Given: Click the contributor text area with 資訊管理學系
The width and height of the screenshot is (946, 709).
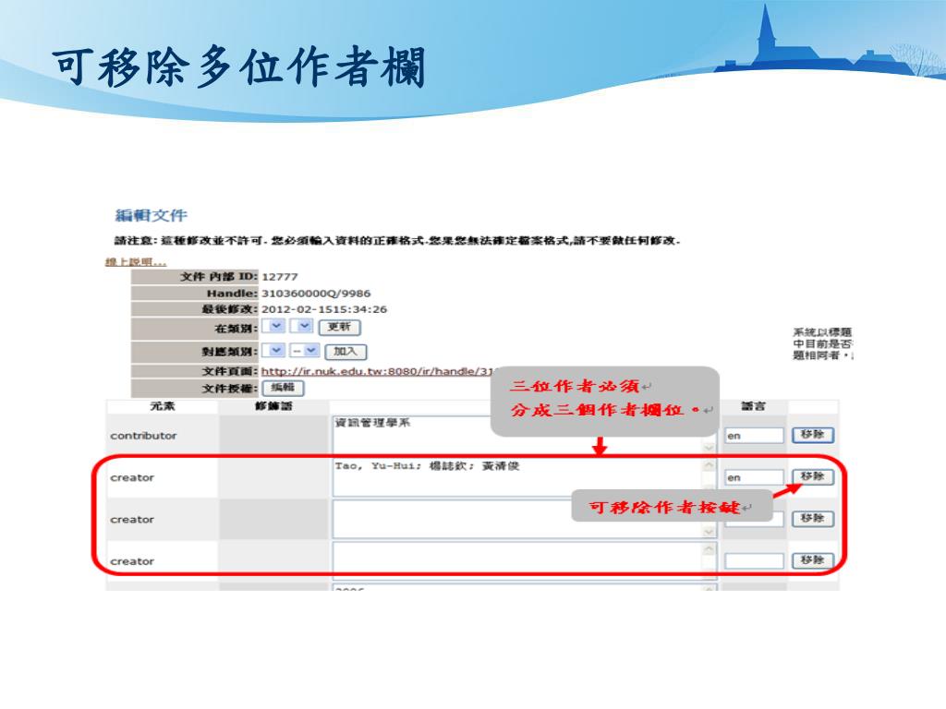Looking at the screenshot, I should tap(524, 435).
